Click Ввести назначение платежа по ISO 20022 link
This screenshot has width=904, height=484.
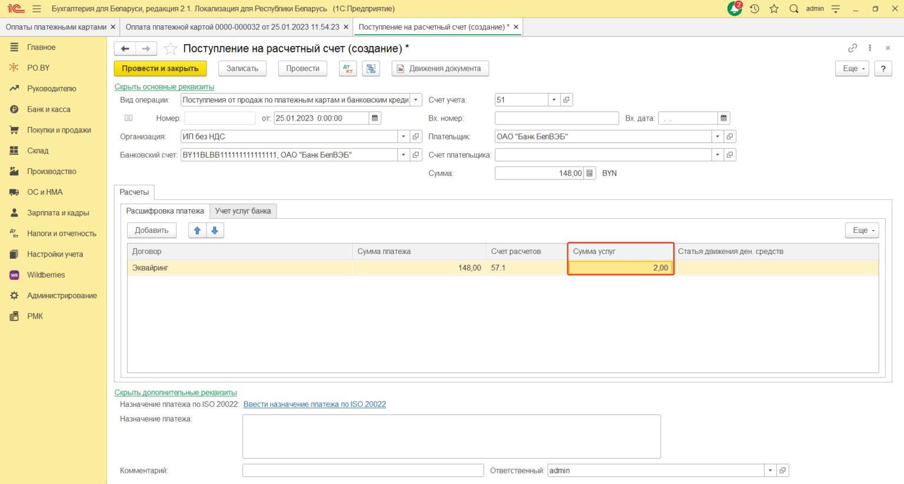(x=314, y=404)
